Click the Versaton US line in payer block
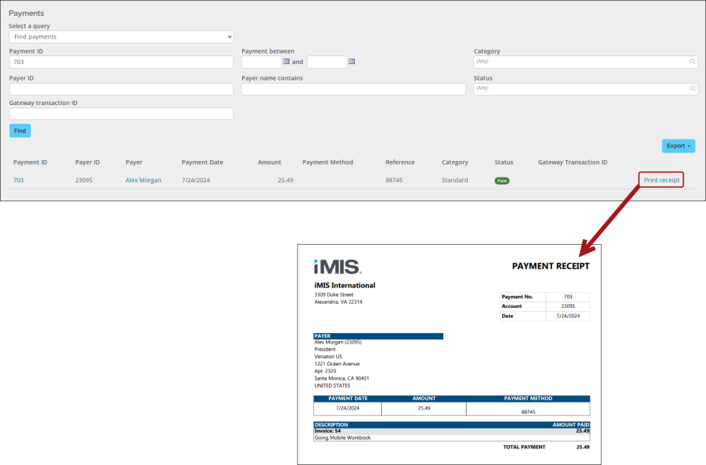Image resolution: width=706 pixels, height=465 pixels. [x=328, y=356]
